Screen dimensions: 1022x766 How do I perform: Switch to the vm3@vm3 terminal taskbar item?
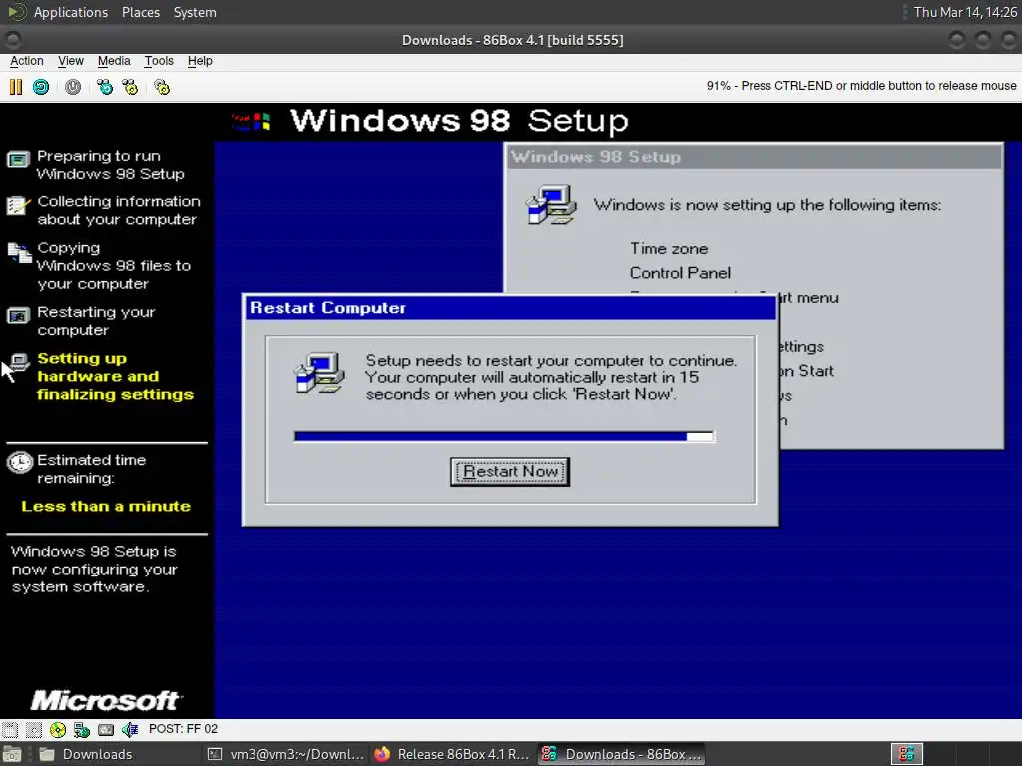tap(285, 754)
